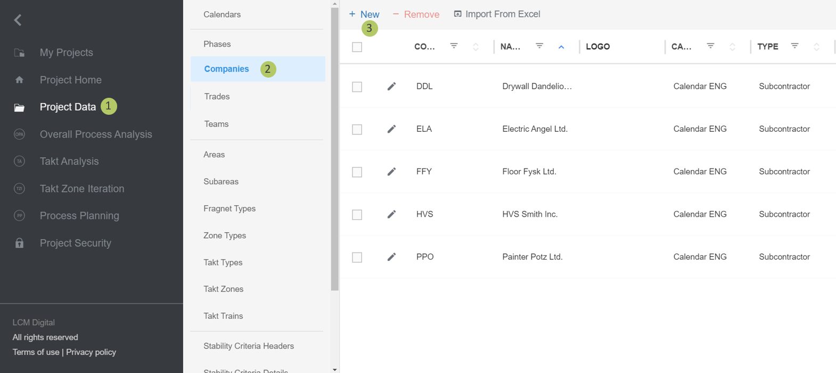Click the pencil icon for HVS row

pos(391,214)
